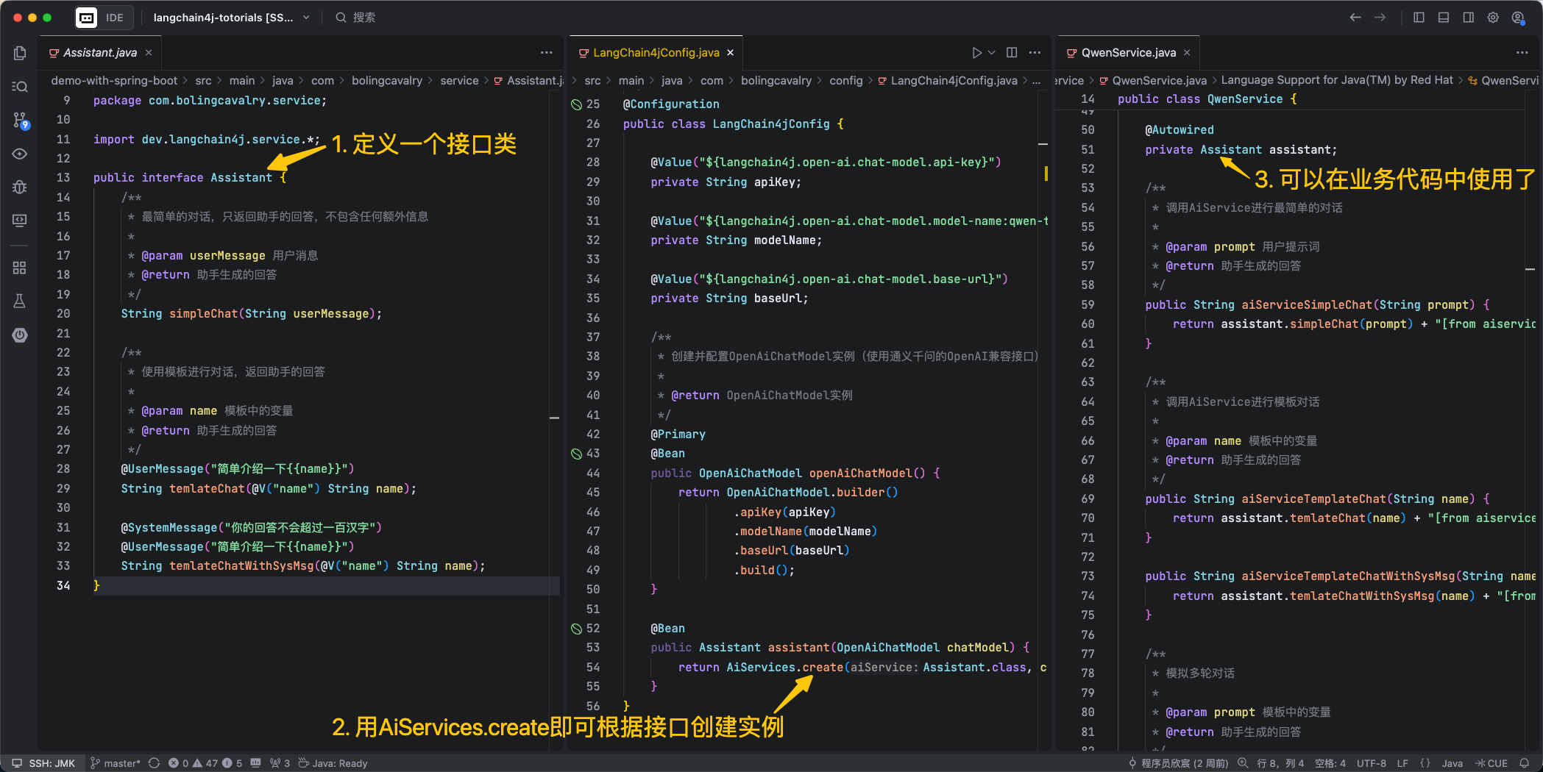Open Source Control with badge 9
Image resolution: width=1543 pixels, height=772 pixels.
point(20,121)
